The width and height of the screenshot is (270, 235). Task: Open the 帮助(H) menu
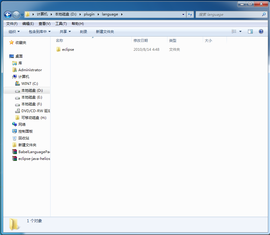(78, 24)
